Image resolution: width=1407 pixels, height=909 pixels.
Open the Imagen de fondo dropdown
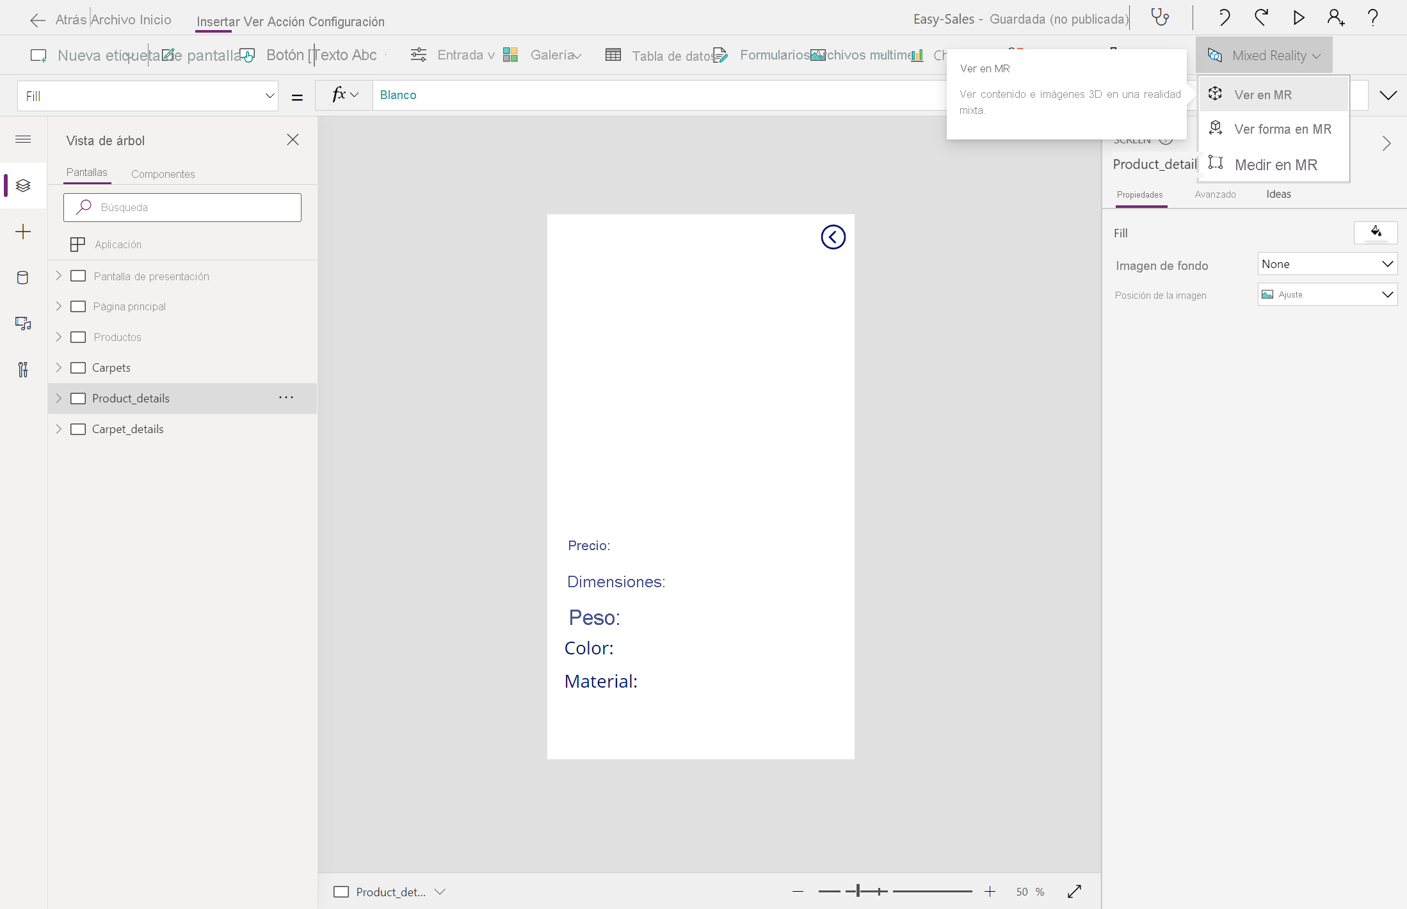point(1327,264)
